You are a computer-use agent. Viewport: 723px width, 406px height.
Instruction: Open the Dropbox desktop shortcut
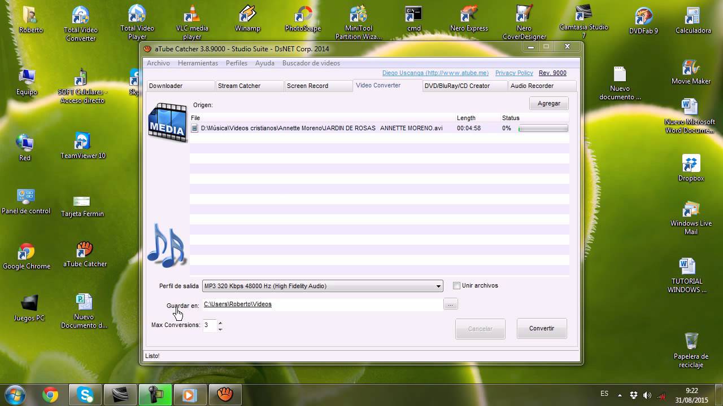point(691,168)
